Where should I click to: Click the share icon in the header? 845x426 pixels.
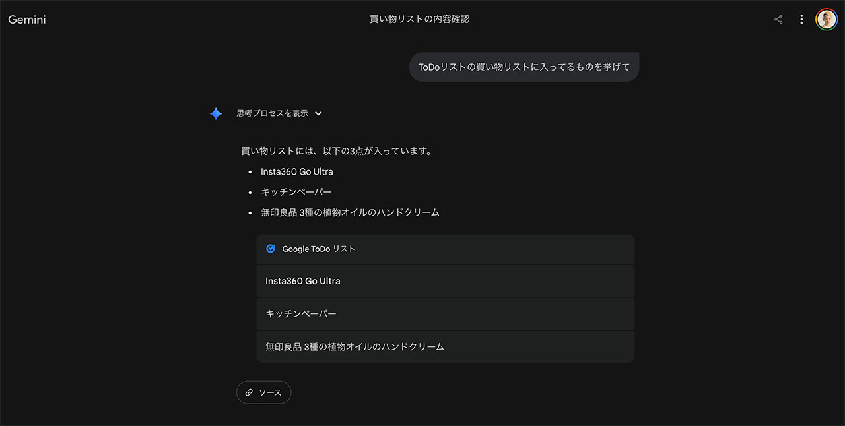[778, 20]
